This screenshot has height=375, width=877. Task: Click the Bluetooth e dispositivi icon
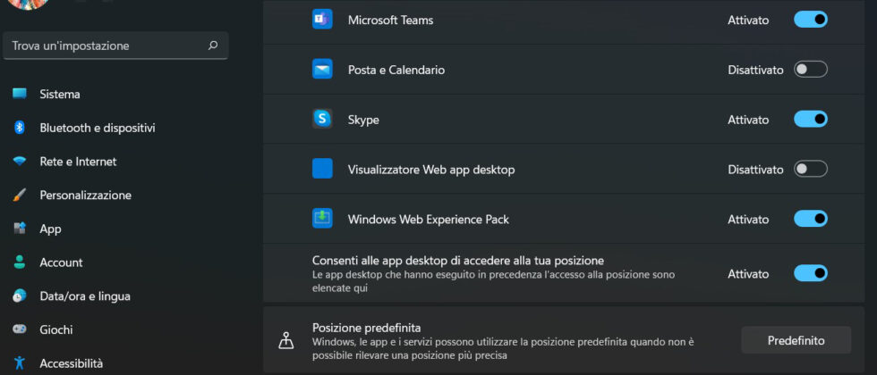tap(20, 128)
